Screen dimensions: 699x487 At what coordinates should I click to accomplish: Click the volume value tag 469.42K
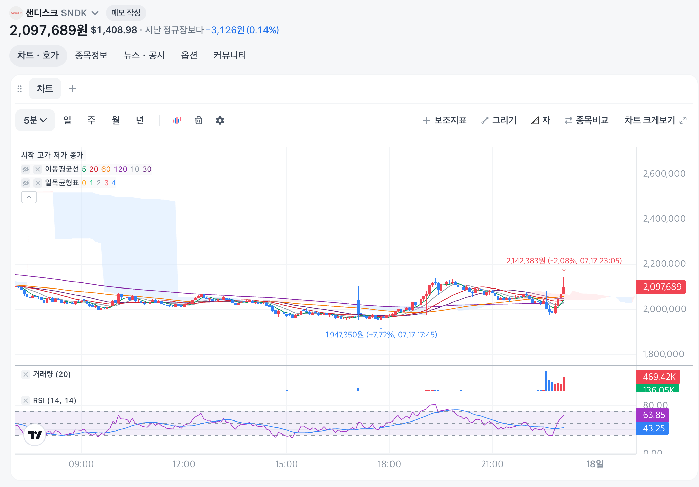click(x=658, y=377)
